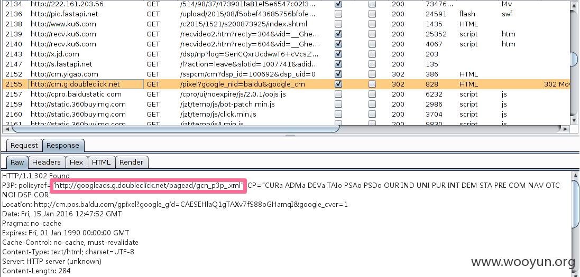Click the table's horizontal scrollbar right arrow
The height and width of the screenshot is (277, 580).
[x=565, y=129]
